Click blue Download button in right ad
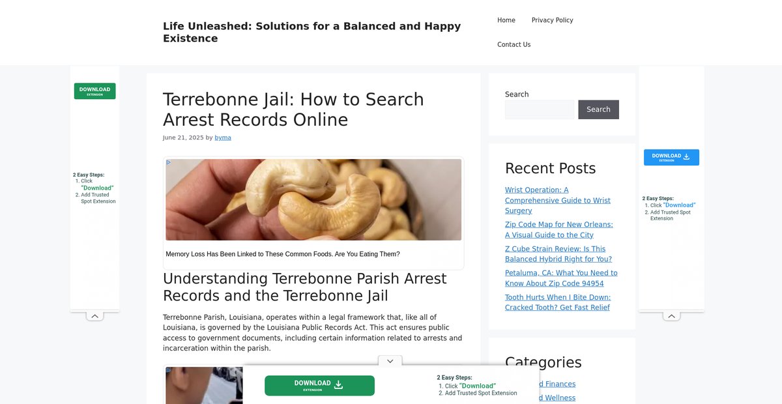782x404 pixels. (x=671, y=157)
